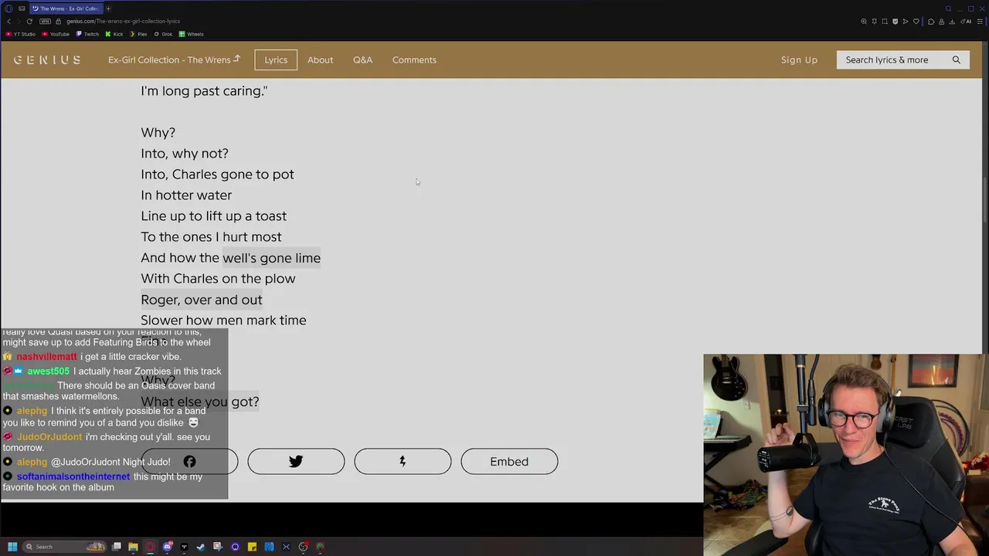The image size is (989, 556).
Task: Click the lyric "Slower how men mark time"
Action: (x=223, y=320)
